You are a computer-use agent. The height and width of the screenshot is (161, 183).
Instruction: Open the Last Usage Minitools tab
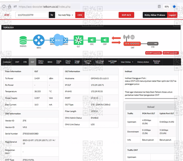[100, 62]
